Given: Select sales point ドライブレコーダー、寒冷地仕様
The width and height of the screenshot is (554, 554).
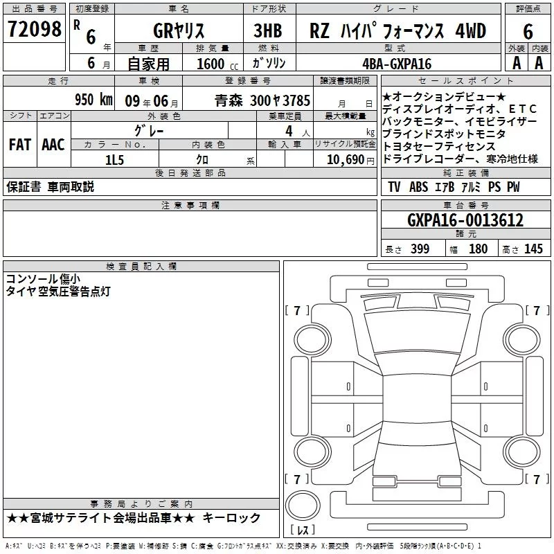Looking at the screenshot, I should point(460,159).
